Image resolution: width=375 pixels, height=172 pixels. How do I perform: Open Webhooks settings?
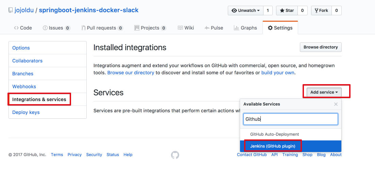48,87
